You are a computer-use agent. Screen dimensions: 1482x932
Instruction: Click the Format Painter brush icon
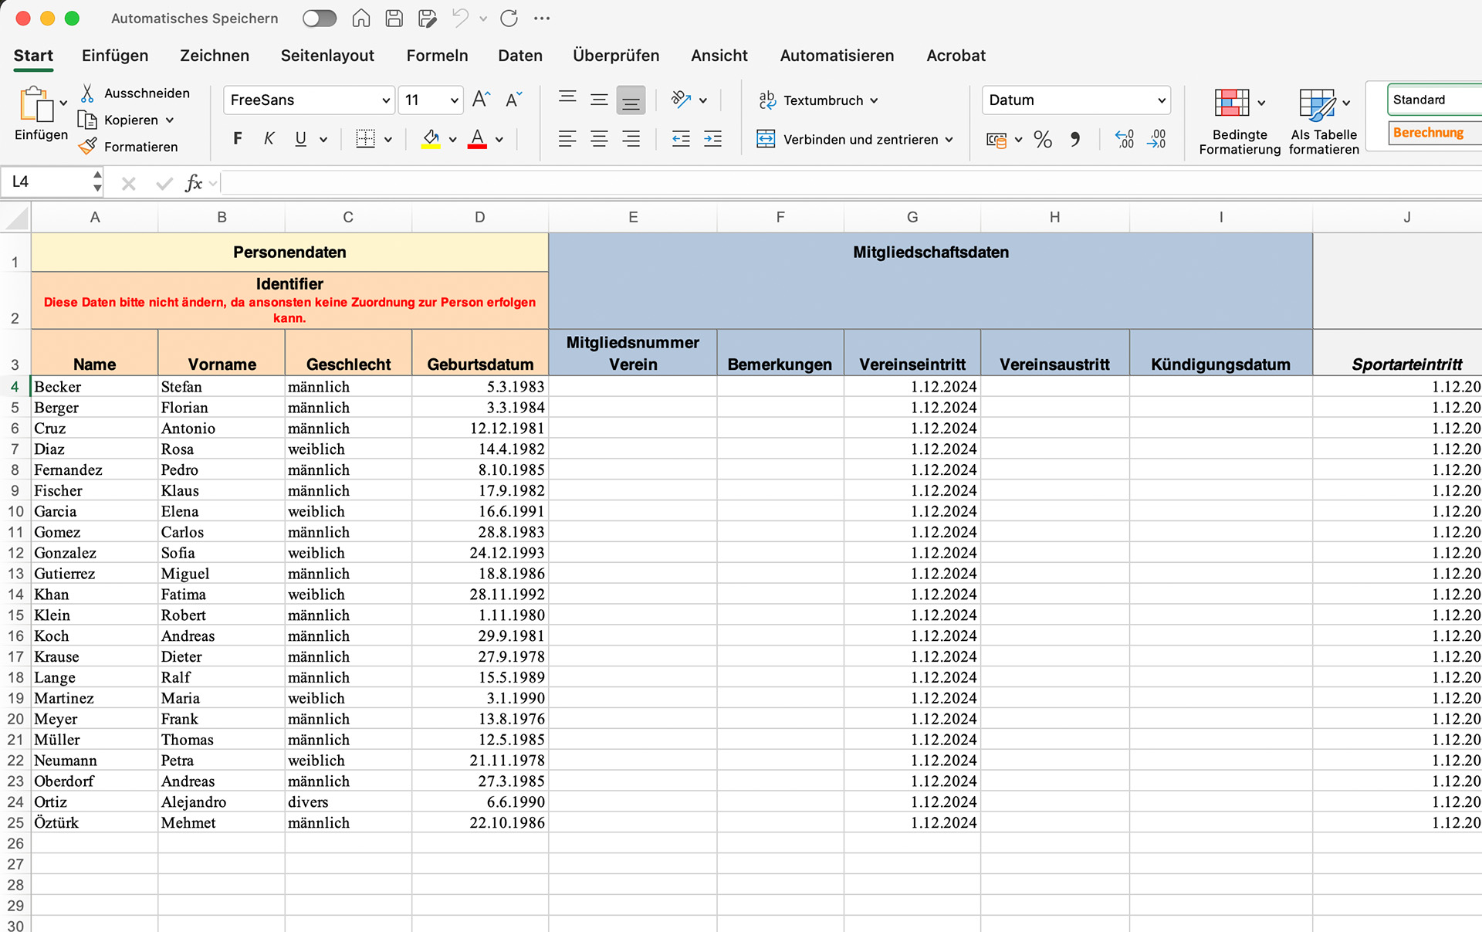click(x=88, y=146)
